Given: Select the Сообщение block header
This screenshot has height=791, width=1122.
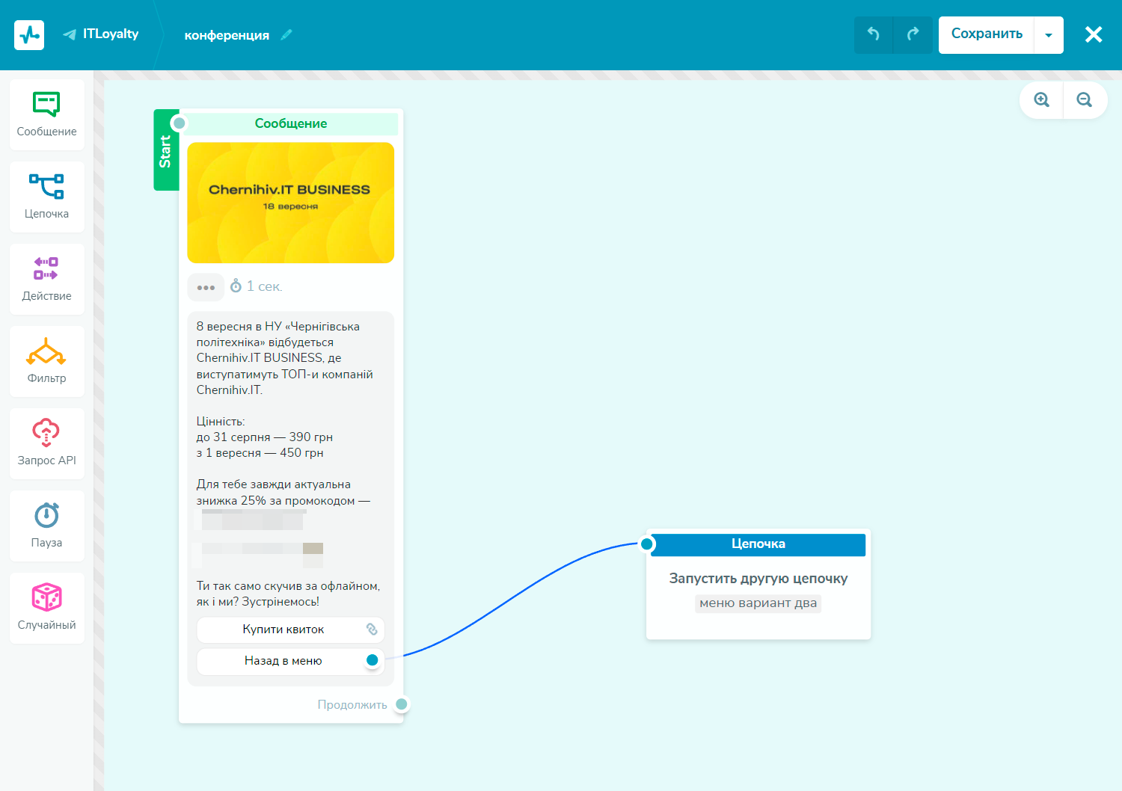Looking at the screenshot, I should [x=291, y=123].
